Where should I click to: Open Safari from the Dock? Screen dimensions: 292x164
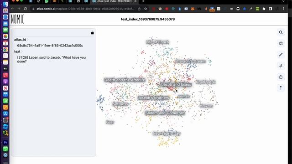pyautogui.click(x=5, y=17)
